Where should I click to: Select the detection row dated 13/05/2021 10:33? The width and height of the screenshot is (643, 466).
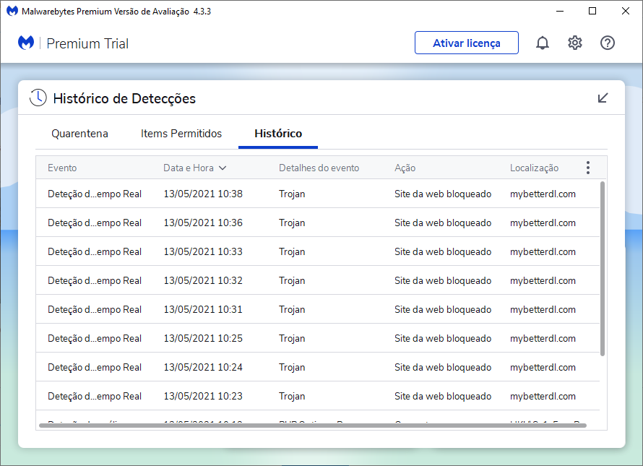tap(317, 251)
